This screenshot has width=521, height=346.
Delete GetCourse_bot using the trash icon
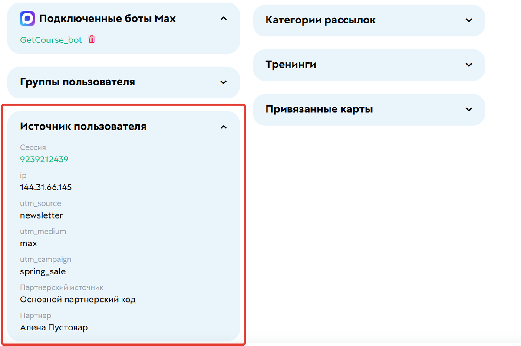92,39
